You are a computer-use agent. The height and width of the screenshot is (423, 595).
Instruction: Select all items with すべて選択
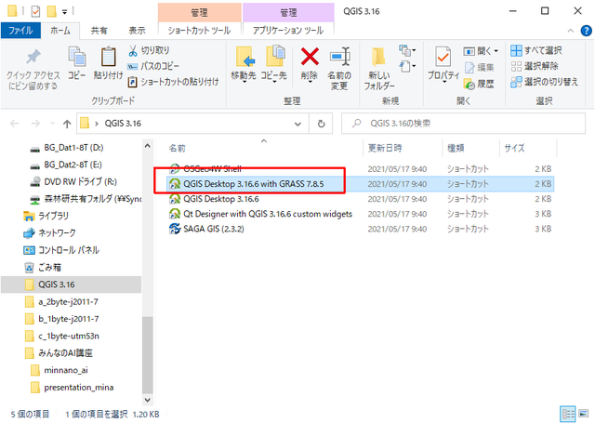pos(536,50)
